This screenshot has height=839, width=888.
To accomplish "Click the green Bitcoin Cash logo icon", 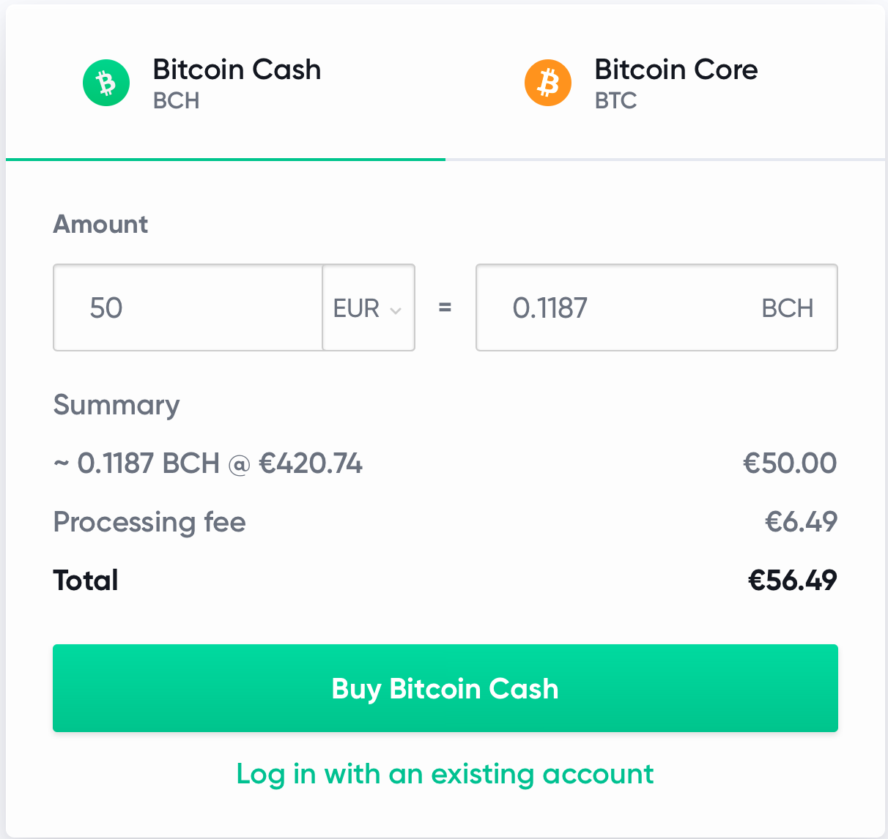I will (x=106, y=83).
